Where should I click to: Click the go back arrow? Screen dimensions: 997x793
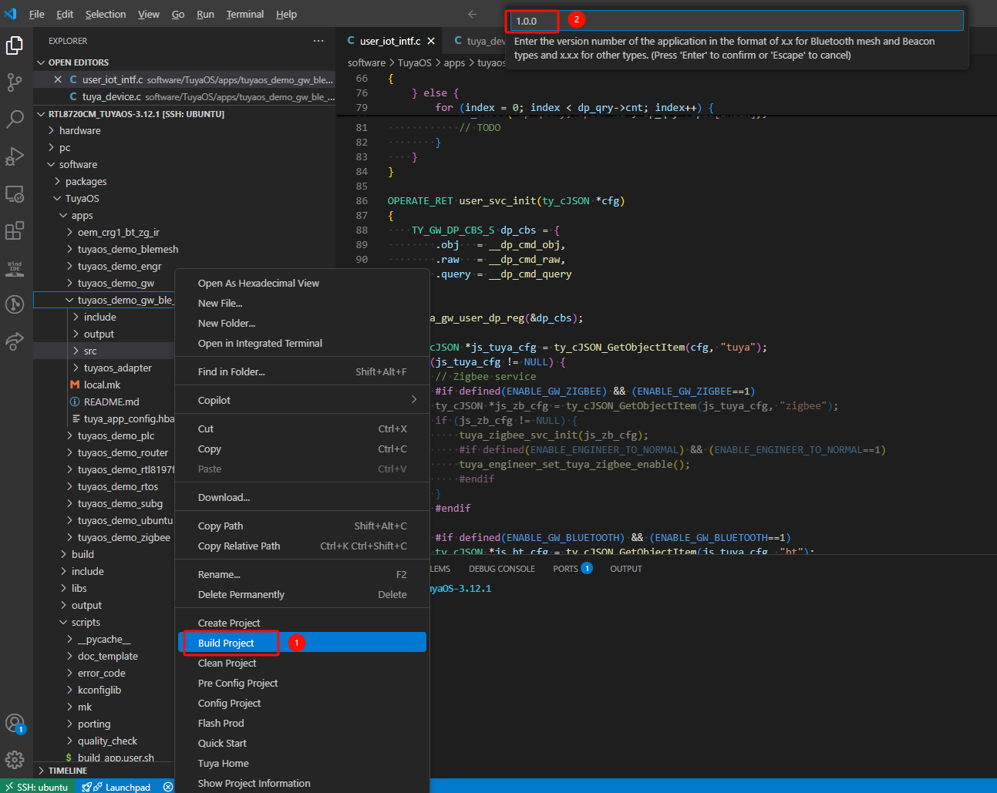point(473,14)
